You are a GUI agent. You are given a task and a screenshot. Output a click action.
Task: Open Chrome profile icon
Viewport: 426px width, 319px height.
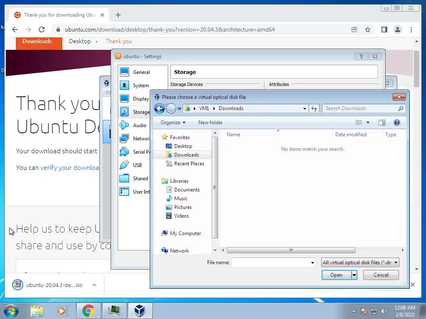(x=397, y=29)
